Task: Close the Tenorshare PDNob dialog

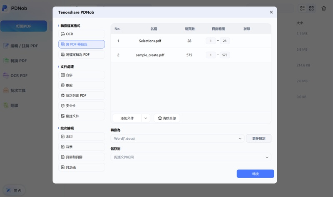Action: 271,12
